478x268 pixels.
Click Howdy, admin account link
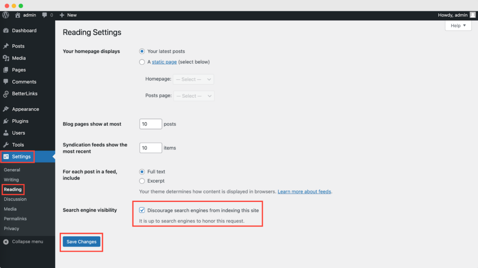click(453, 15)
